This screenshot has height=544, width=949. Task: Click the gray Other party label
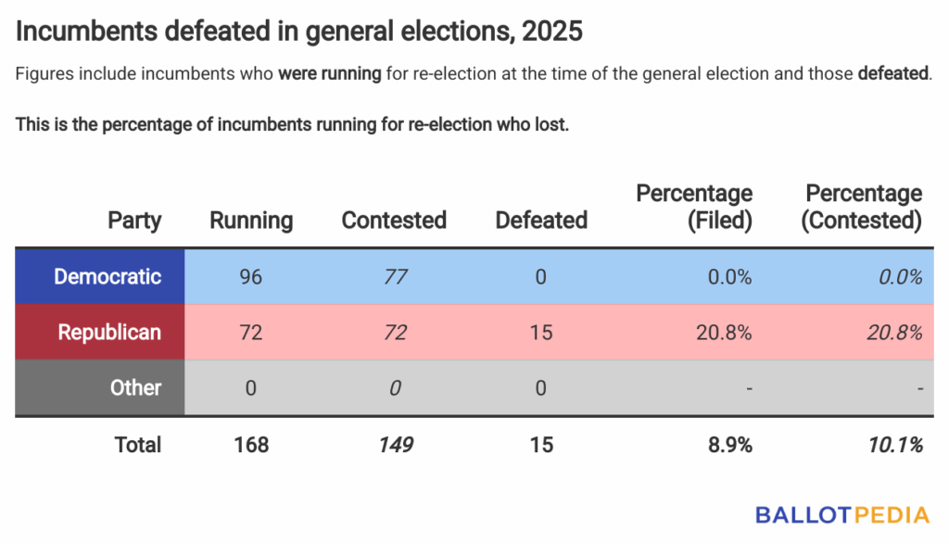click(135, 387)
